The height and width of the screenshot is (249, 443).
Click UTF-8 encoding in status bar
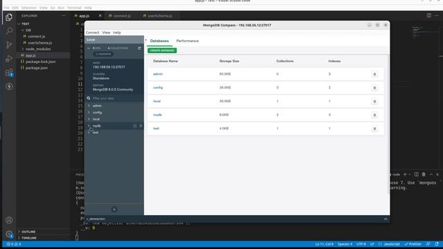(x=361, y=244)
